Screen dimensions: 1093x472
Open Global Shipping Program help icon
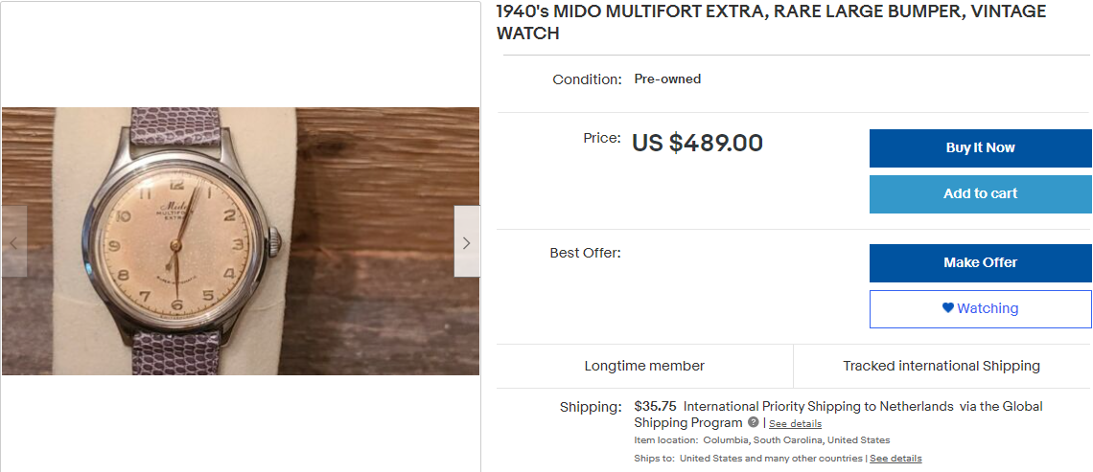(x=754, y=422)
